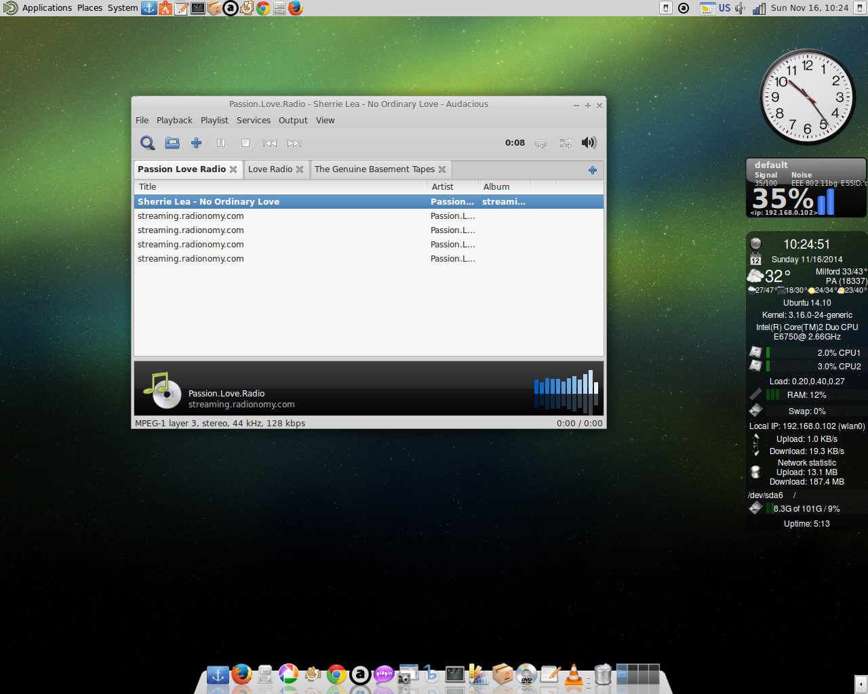Open Picasa from the bottom dock
868x694 pixels.
click(x=289, y=674)
